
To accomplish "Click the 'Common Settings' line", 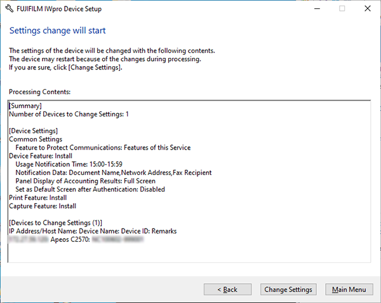I will (36, 139).
